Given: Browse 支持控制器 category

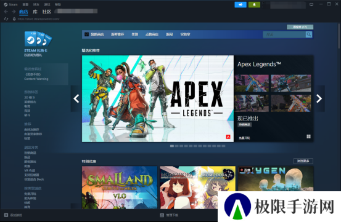Looking at the screenshot, I should tap(31, 175).
